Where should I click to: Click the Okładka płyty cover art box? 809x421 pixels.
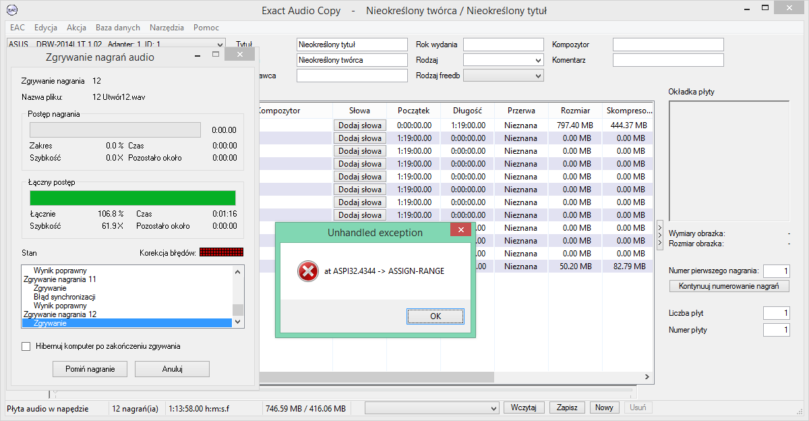(729, 162)
